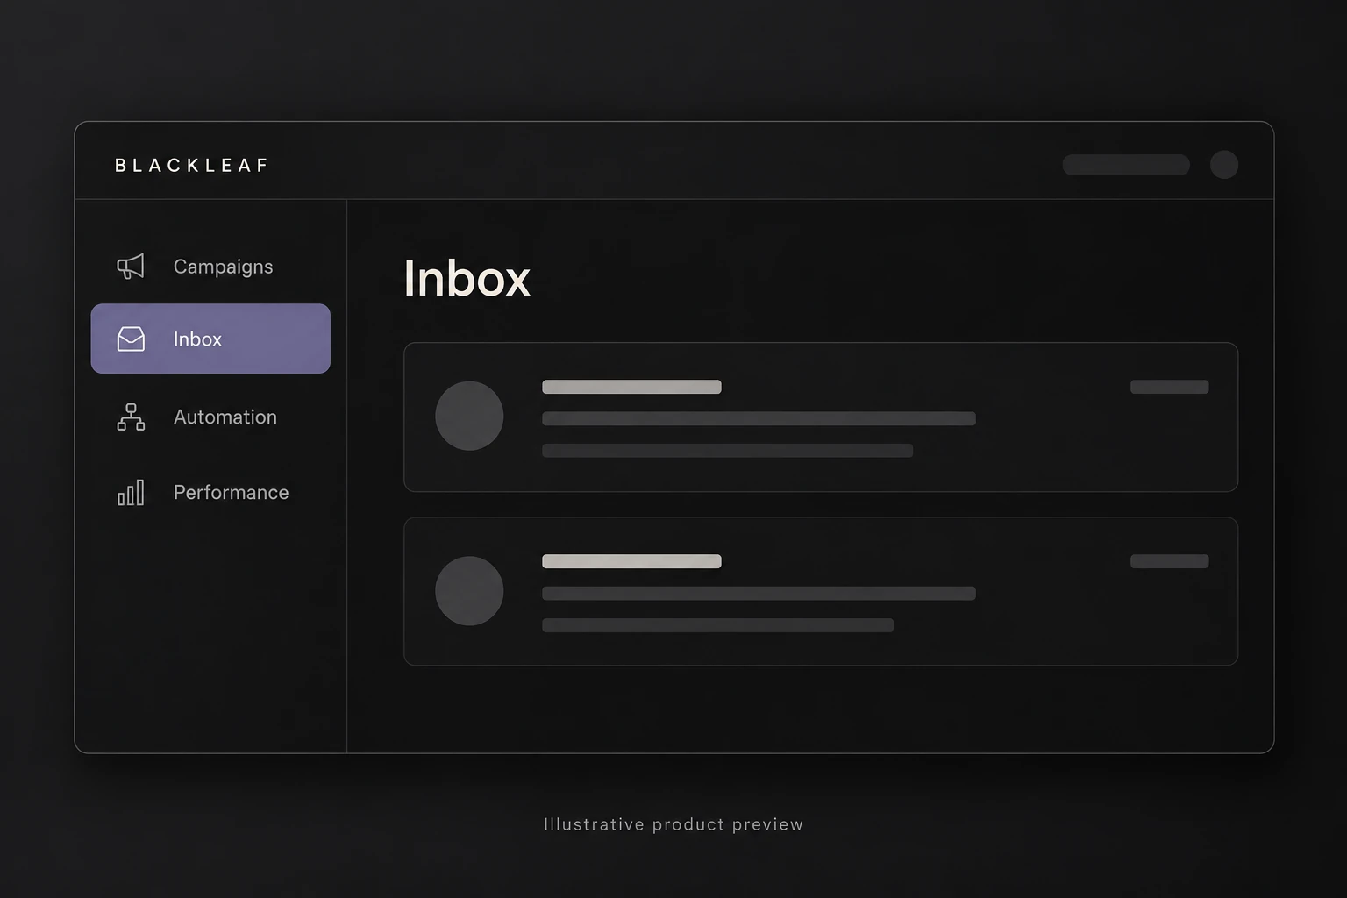This screenshot has width=1347, height=898.
Task: Click the inbox tray icon in the sidebar
Action: 131,339
